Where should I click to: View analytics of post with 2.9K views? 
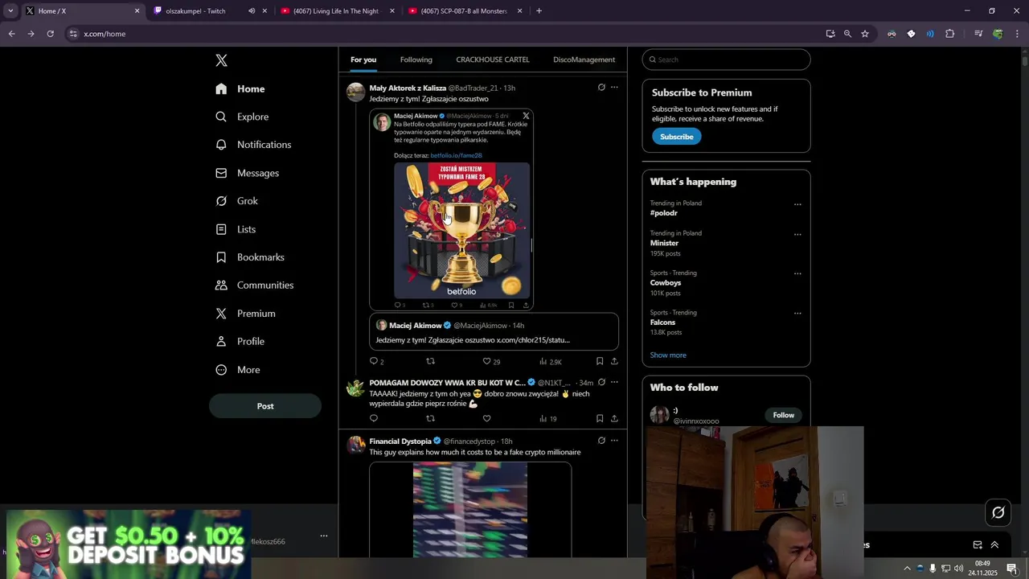551,362
